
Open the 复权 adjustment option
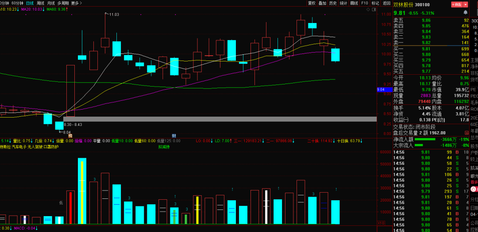coord(312,3)
